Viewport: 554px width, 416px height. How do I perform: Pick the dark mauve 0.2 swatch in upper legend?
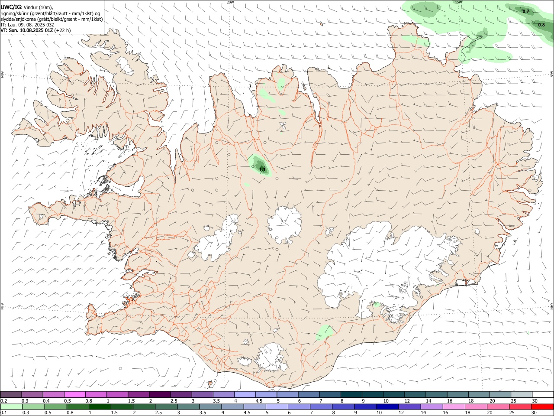(x=11, y=395)
